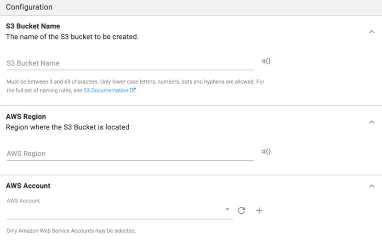This screenshot has width=382, height=245.
Task: Add a new AWS account with the plus icon
Action: coord(259,211)
